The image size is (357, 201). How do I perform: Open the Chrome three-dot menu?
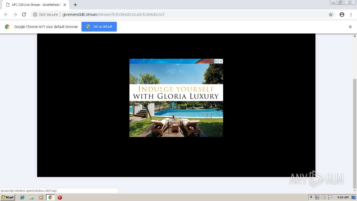pos(351,15)
